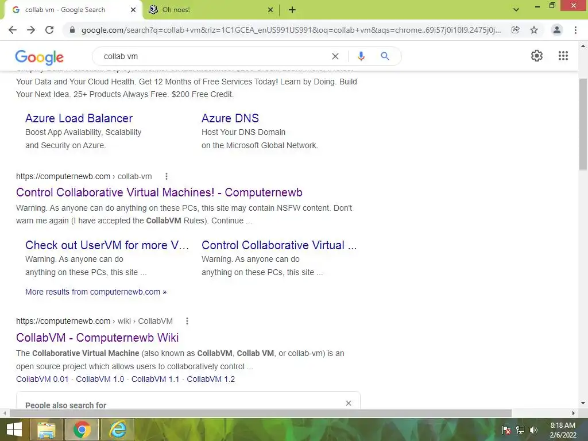Open Control Collaborative Virtual Machines! - Computernewb
Image resolution: width=588 pixels, height=441 pixels.
click(160, 192)
